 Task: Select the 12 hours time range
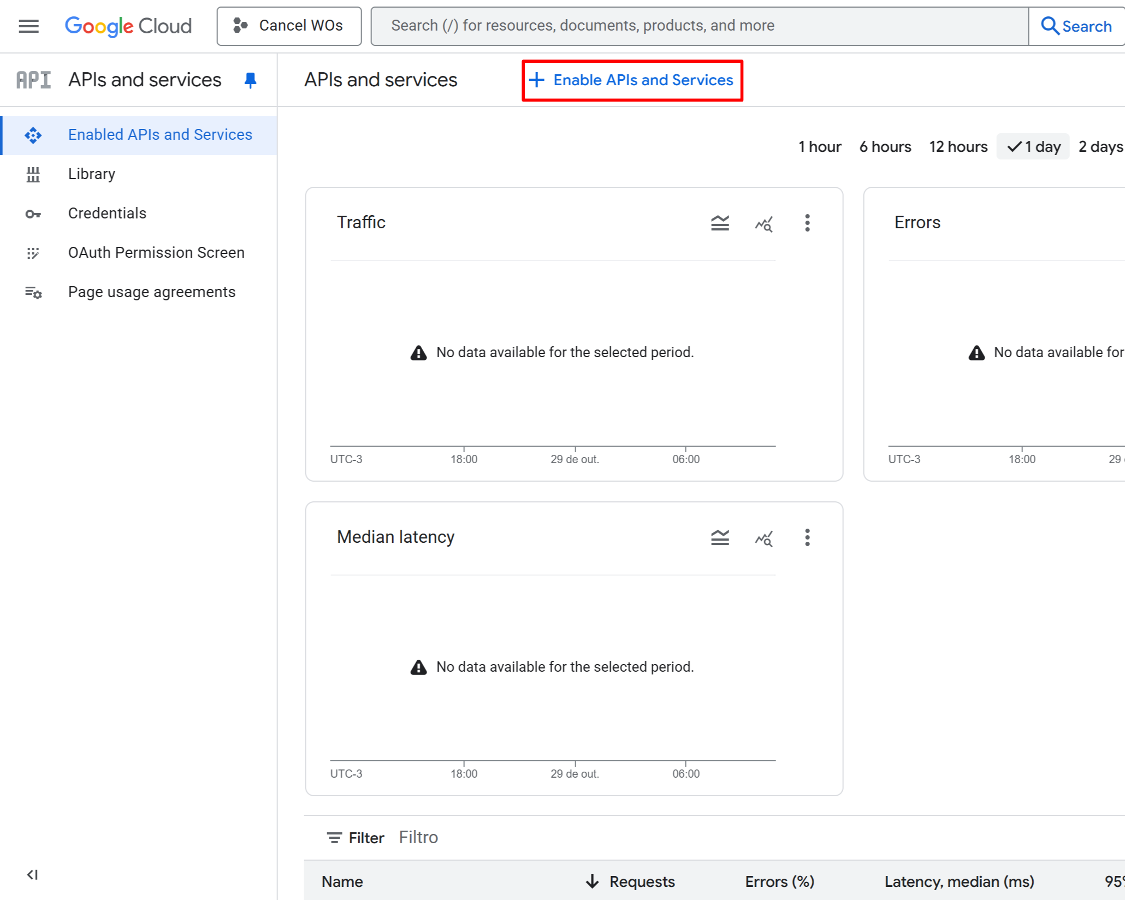click(x=958, y=146)
